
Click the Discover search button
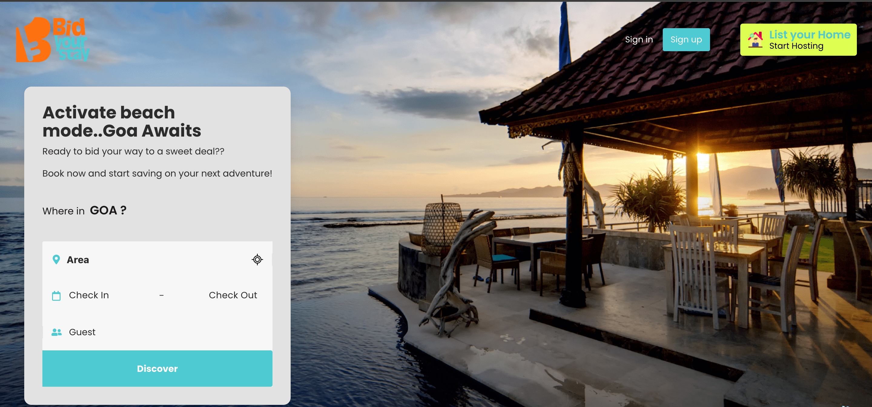[x=157, y=369]
